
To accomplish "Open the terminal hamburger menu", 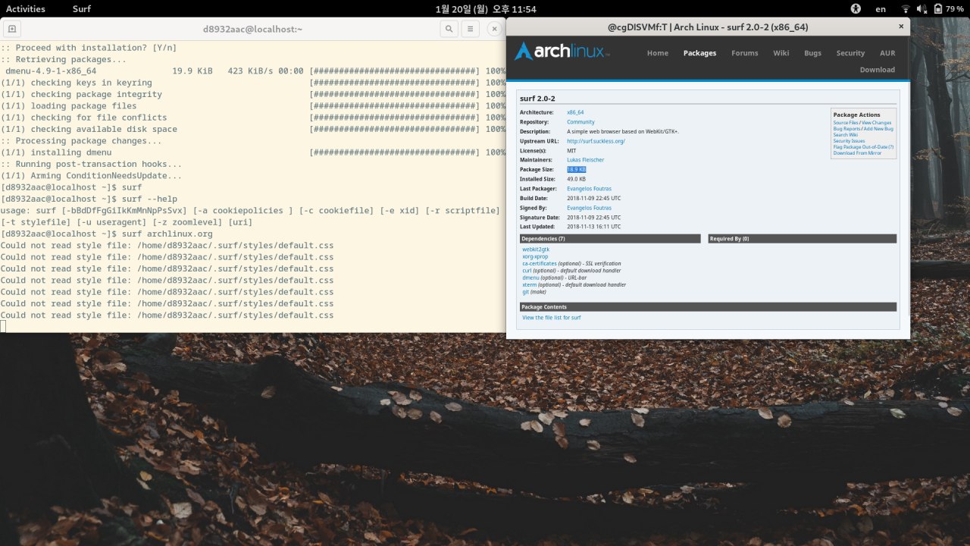I will click(471, 29).
